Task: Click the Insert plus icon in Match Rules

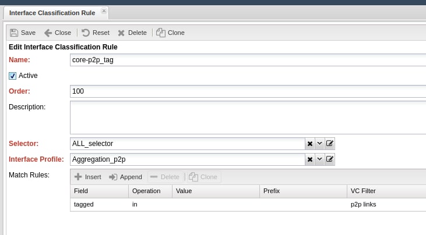Action: click(78, 177)
